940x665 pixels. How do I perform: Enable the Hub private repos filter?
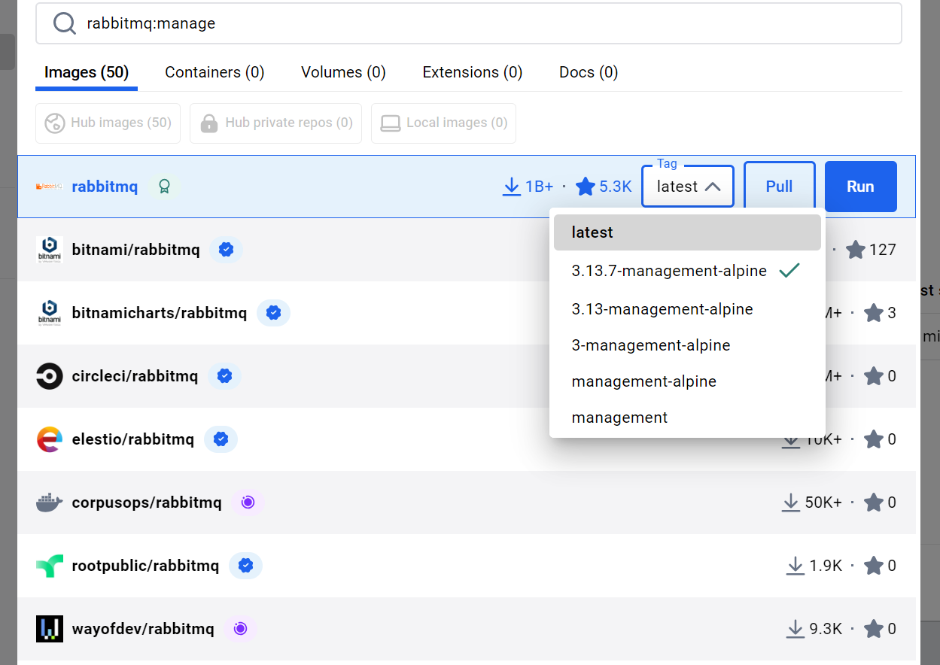275,123
